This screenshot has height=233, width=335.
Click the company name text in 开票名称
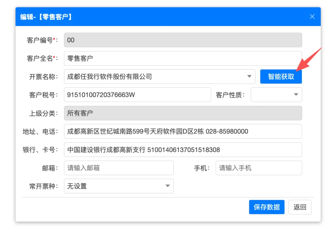(109, 77)
